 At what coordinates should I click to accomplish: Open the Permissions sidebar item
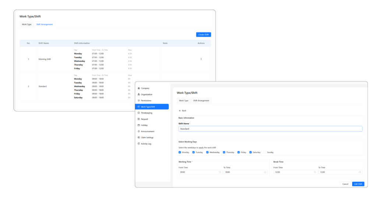point(146,100)
